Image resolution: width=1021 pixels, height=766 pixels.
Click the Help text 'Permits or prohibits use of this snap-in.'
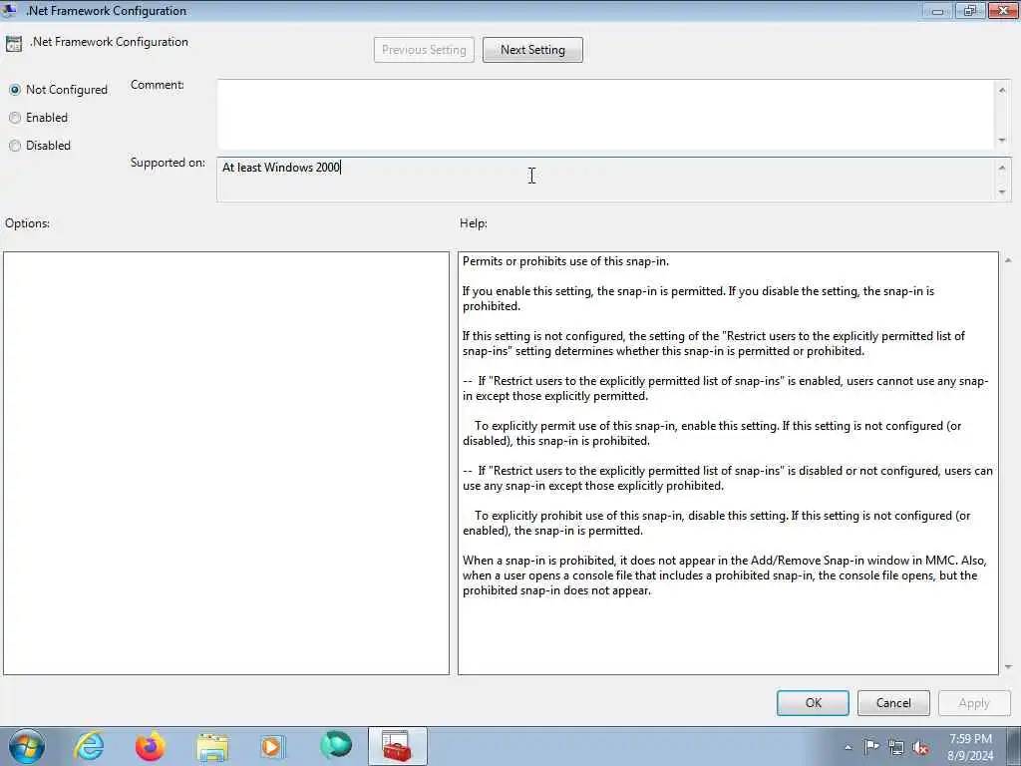(565, 261)
